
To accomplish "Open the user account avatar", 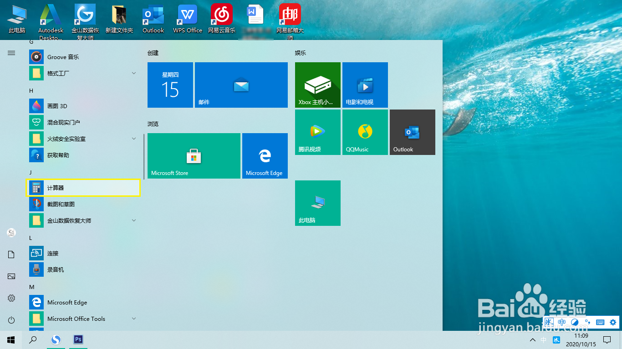I will coord(11,233).
